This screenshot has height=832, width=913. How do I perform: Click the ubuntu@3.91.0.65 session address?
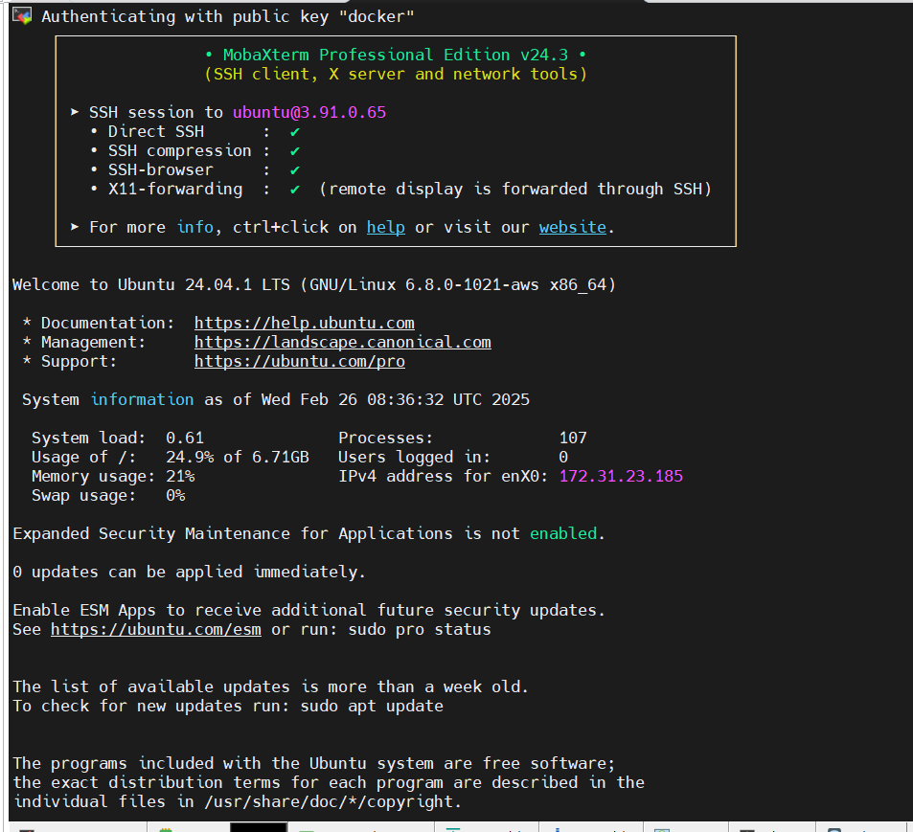pos(308,112)
